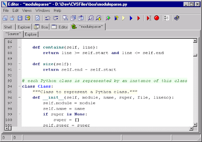Viewport: 202px width, 142px height.
Task: Minimize the Editor window
Action: pyautogui.click(x=186, y=4)
